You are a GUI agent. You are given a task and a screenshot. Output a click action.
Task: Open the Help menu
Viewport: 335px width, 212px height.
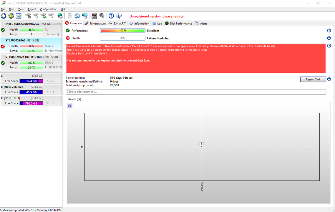pyautogui.click(x=64, y=9)
